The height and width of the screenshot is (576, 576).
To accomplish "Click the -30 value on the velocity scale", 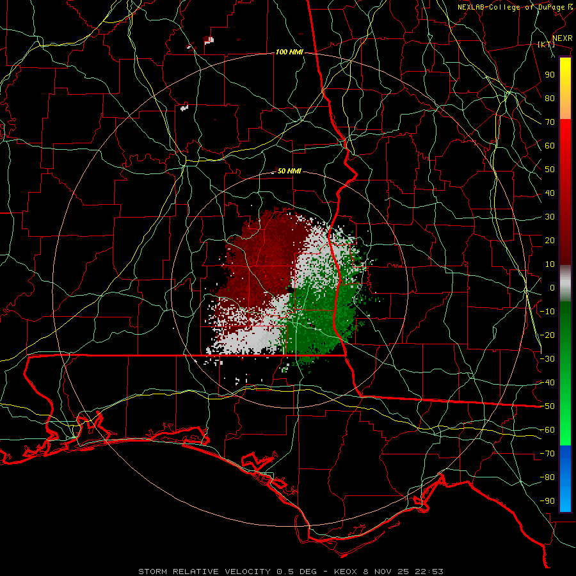I will click(x=547, y=359).
